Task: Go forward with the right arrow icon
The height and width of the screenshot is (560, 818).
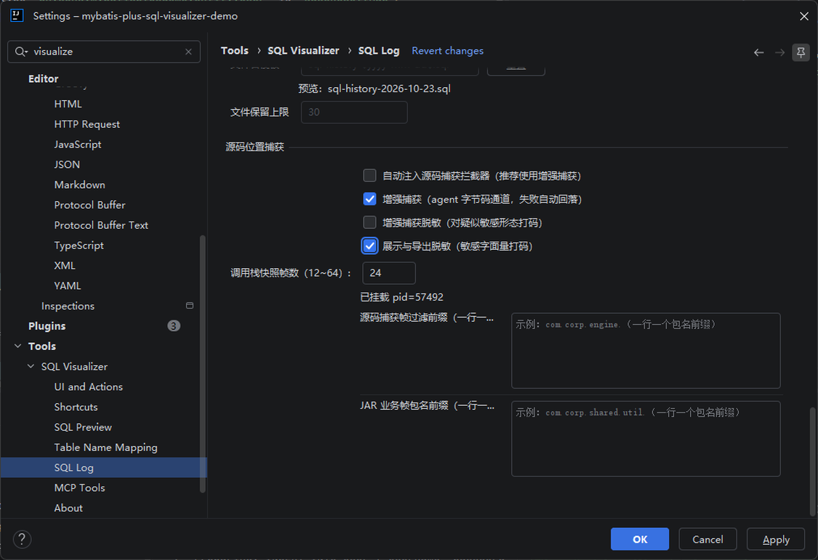Action: (779, 52)
